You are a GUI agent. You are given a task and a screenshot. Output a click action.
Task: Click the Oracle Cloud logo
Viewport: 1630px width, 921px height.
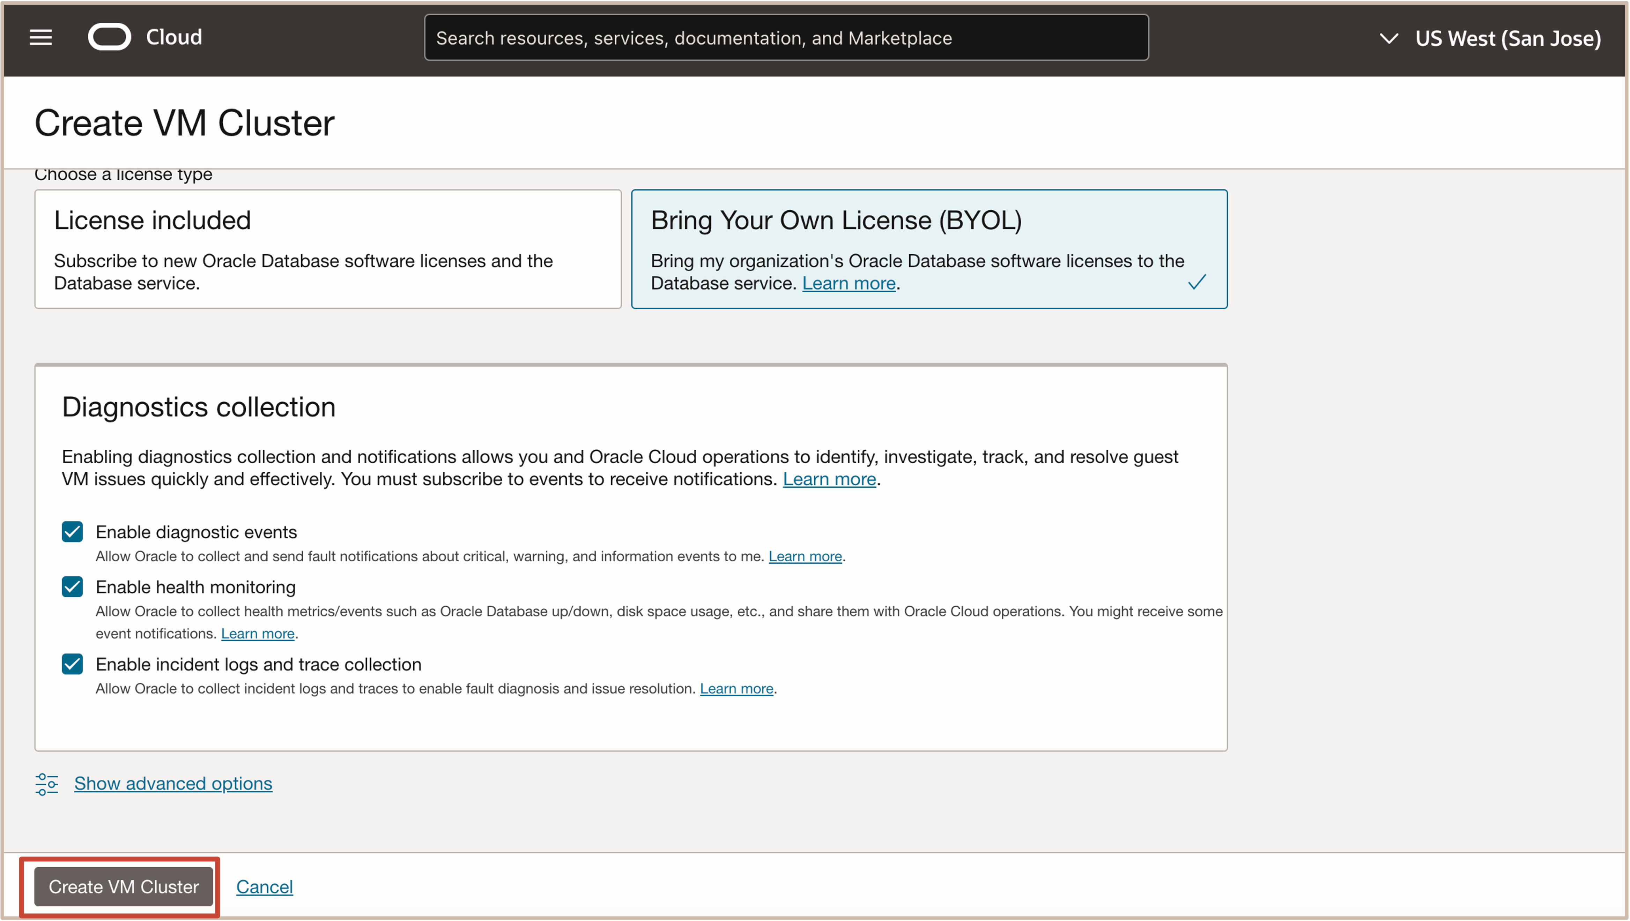pyautogui.click(x=109, y=37)
